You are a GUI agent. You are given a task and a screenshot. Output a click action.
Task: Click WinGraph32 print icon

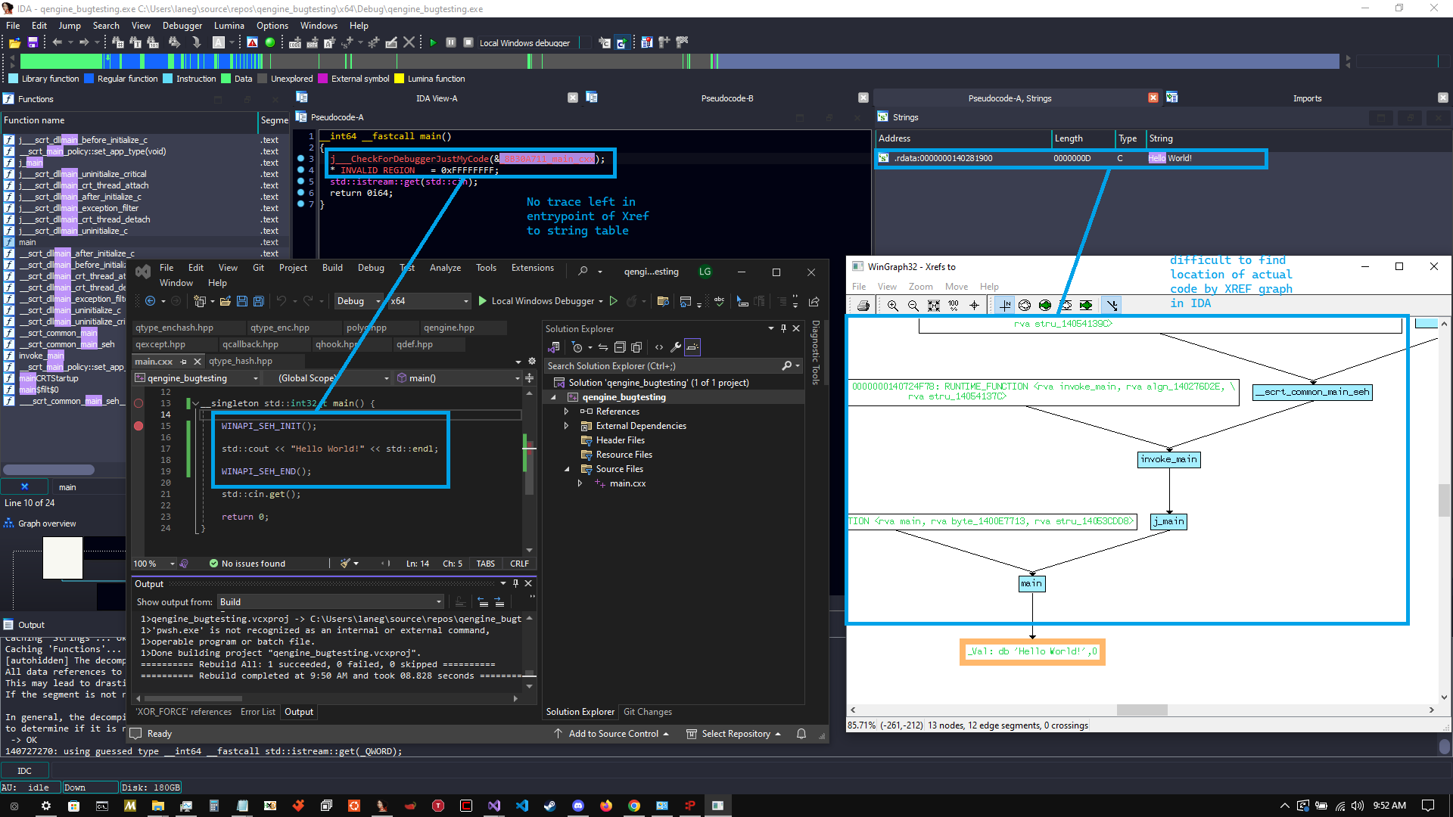point(863,306)
